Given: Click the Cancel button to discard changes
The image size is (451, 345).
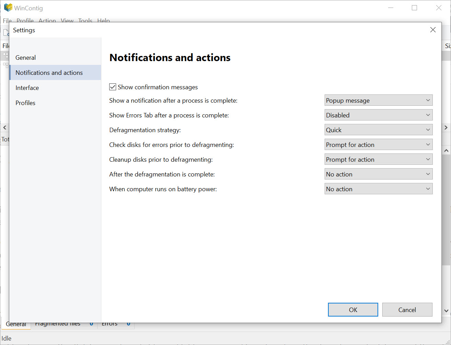Looking at the screenshot, I should coord(407,309).
